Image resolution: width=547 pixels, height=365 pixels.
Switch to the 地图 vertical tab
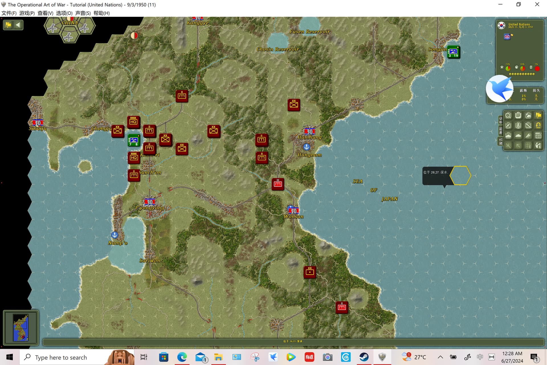tap(501, 131)
